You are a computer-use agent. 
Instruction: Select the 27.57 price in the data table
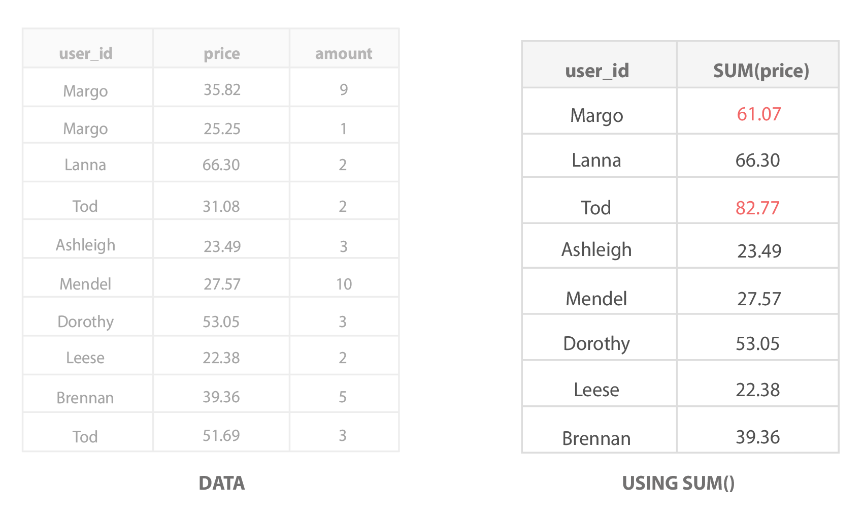click(x=222, y=284)
